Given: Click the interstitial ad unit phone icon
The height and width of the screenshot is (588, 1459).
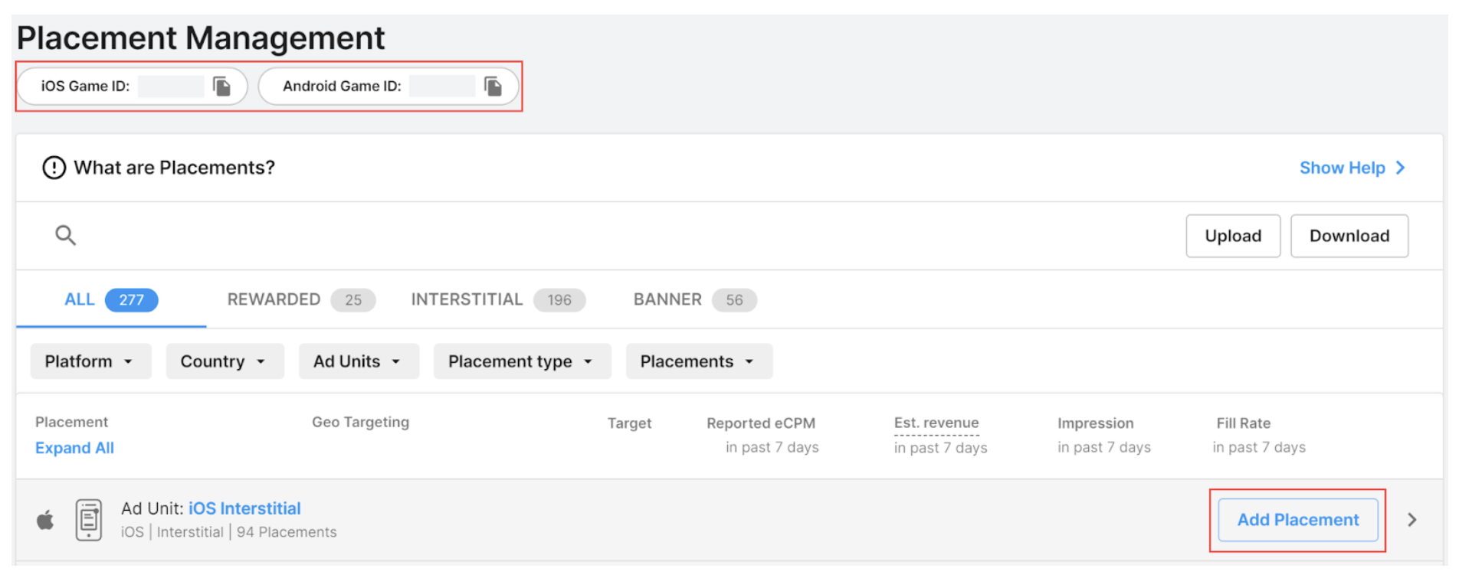Looking at the screenshot, I should pos(89,520).
